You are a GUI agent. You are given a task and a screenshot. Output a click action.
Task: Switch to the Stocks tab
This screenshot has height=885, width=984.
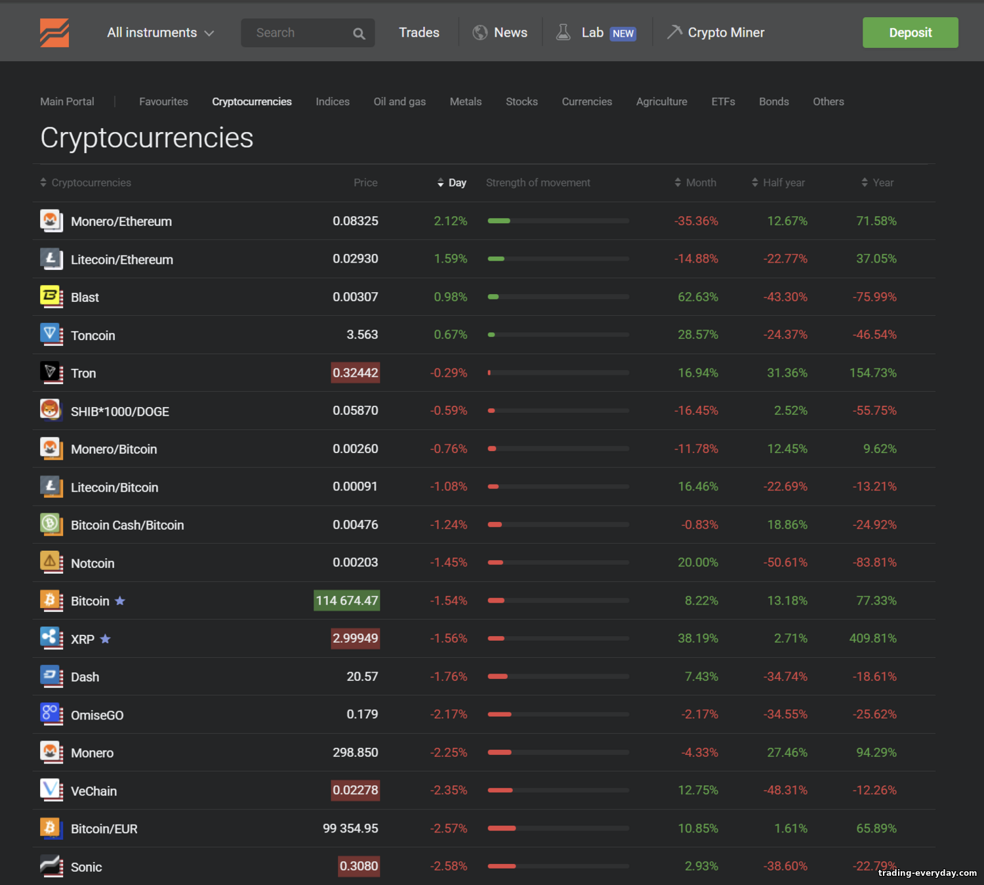tap(522, 102)
